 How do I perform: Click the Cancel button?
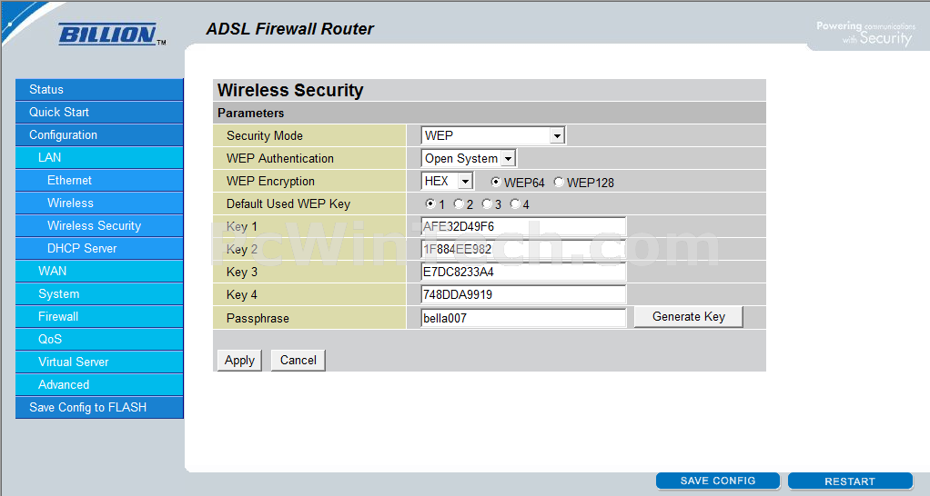coord(298,360)
